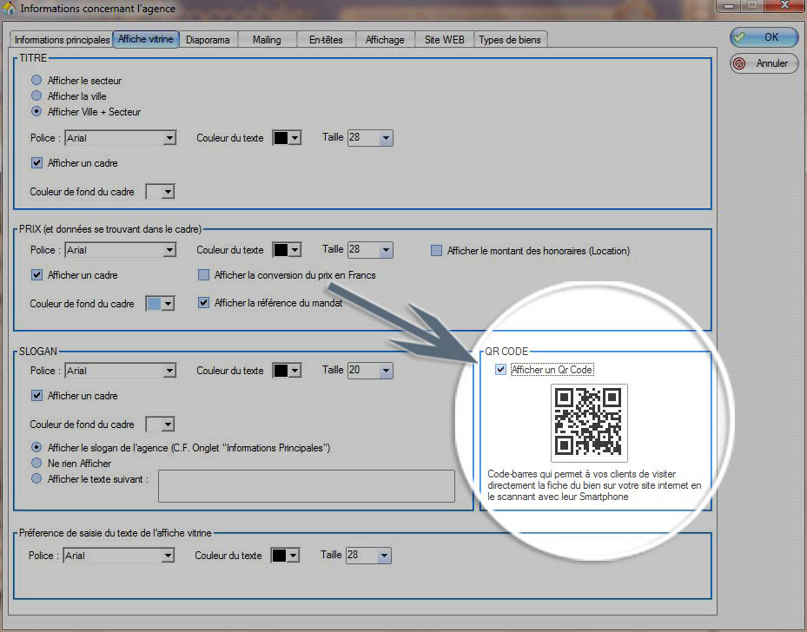Viewport: 807px width, 632px height.
Task: Select 'Afficher Ville + Secteur' radio option
Action: (x=36, y=112)
